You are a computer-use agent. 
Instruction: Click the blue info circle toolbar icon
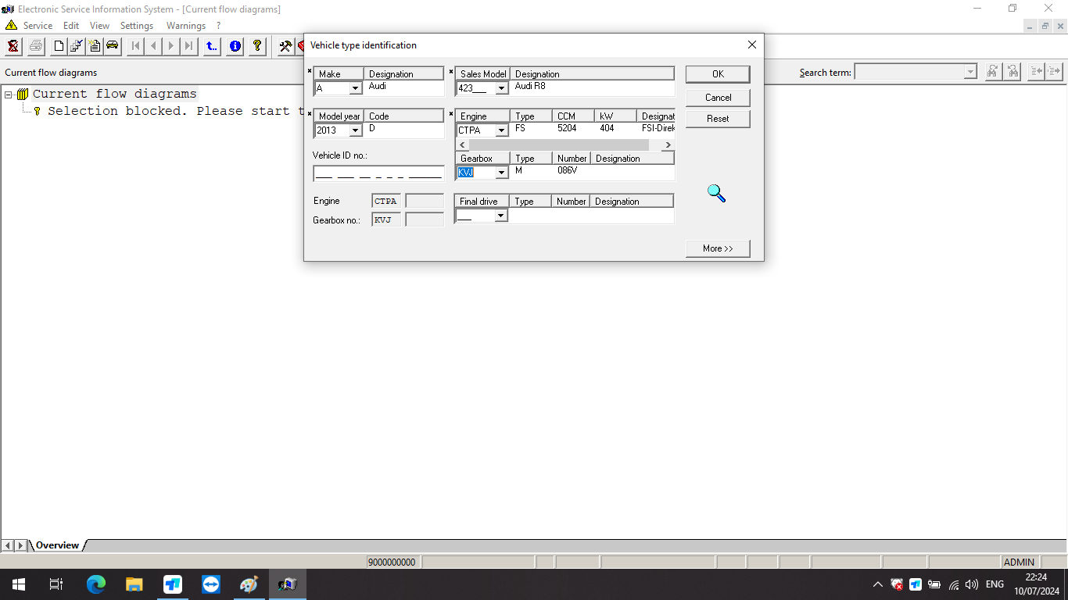235,46
